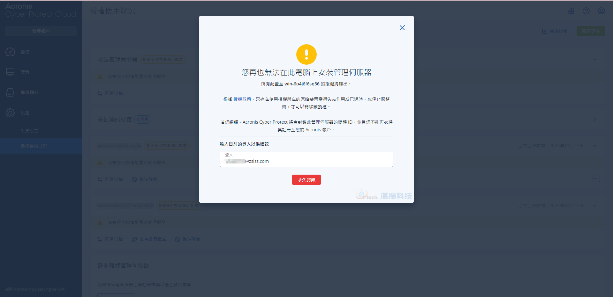Open the apps grid icon in the header
Viewport: 613px width, 297px height.
(571, 11)
